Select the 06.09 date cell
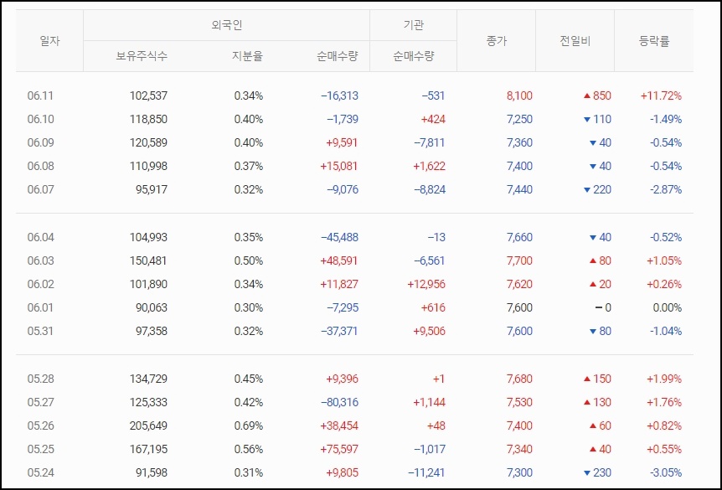Viewport: 722px width, 490px height. click(40, 142)
